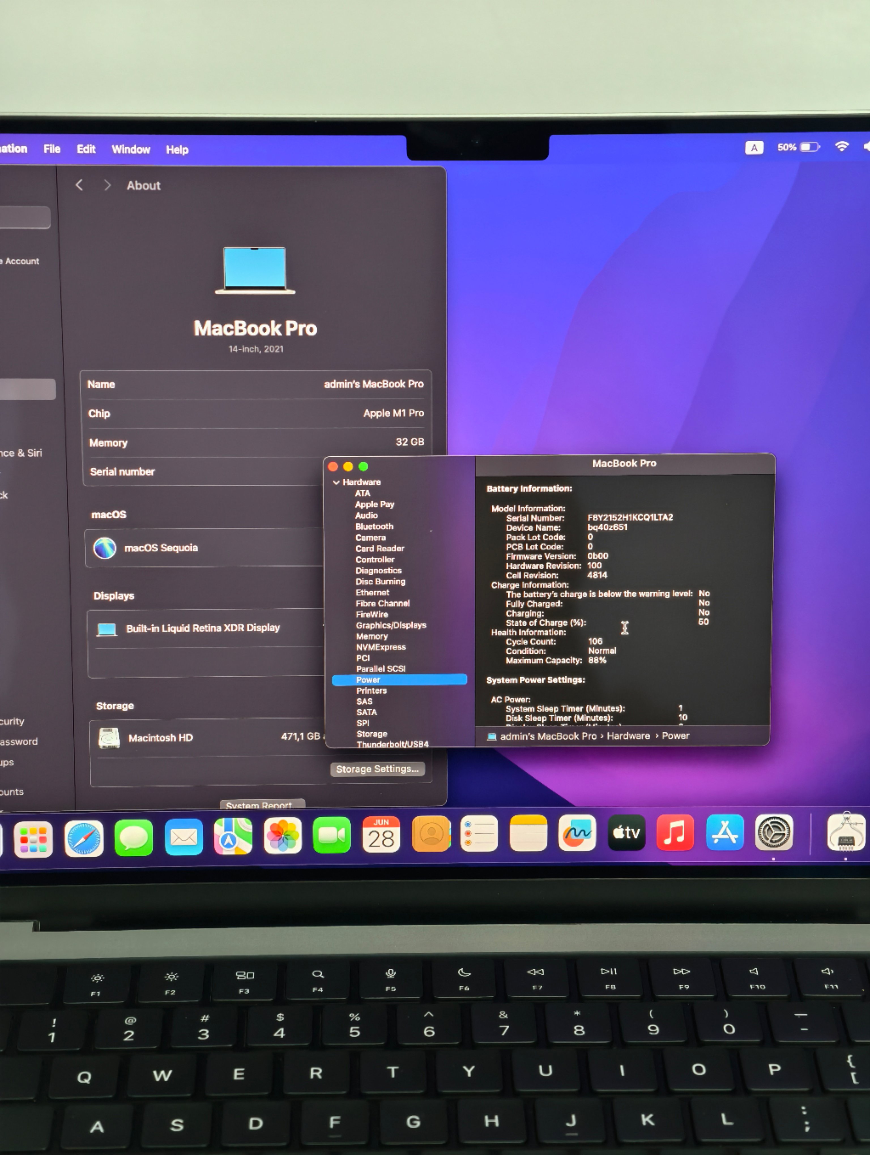Open Contacts in the dock
Screen dimensions: 870x1155
[x=431, y=834]
